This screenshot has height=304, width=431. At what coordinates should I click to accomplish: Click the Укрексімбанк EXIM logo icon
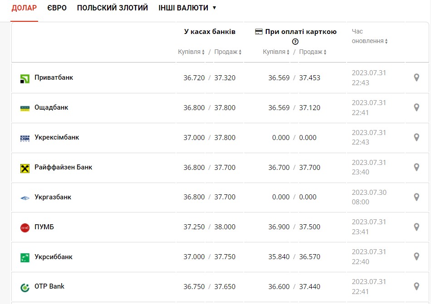(25, 138)
